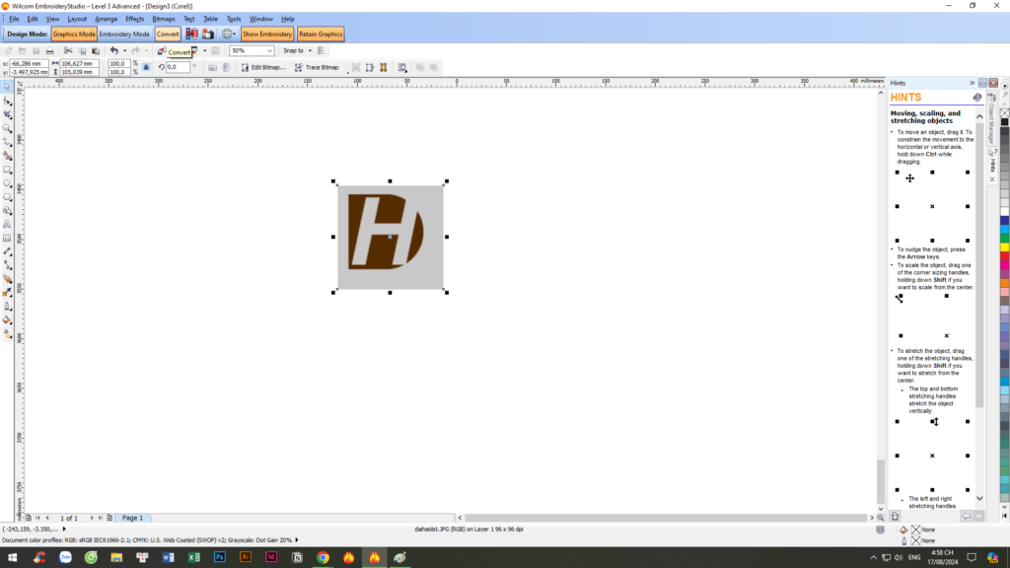Select the Table tool in the toolbox
Image resolution: width=1010 pixels, height=568 pixels.
click(7, 239)
